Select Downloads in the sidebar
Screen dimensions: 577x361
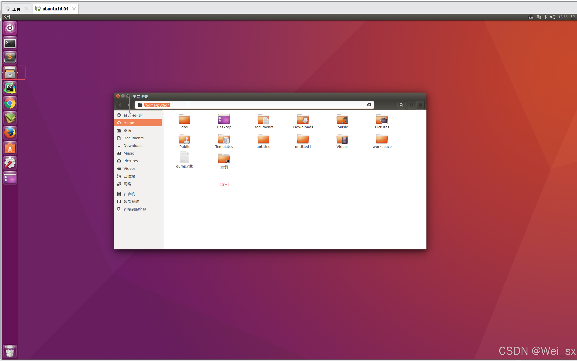point(133,146)
